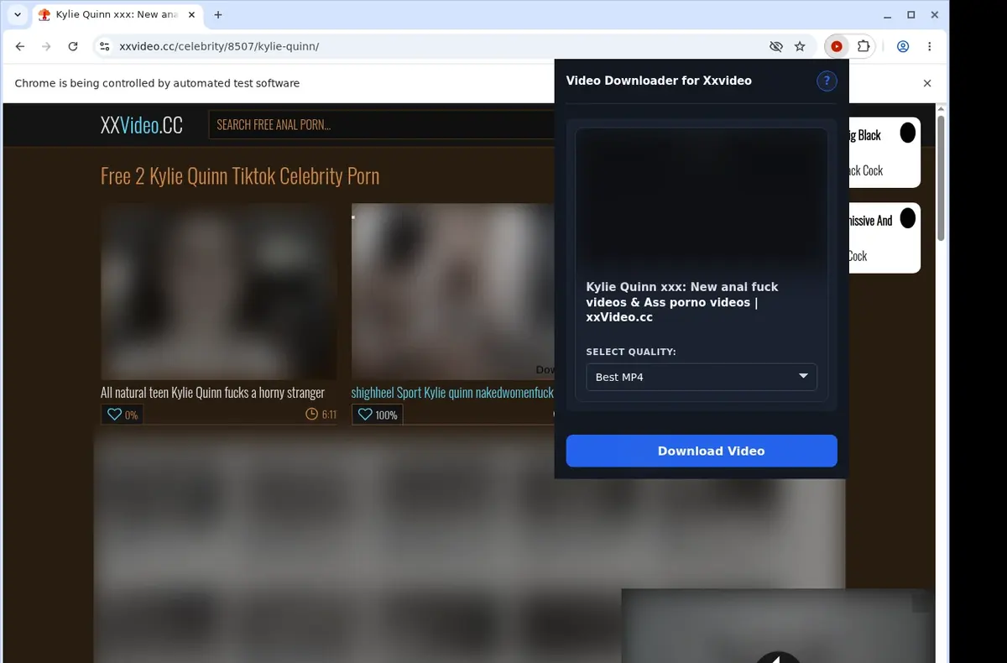Expand the Select Quality Best MP4 dropdown
Viewport: 1007px width, 663px height.
pyautogui.click(x=702, y=377)
